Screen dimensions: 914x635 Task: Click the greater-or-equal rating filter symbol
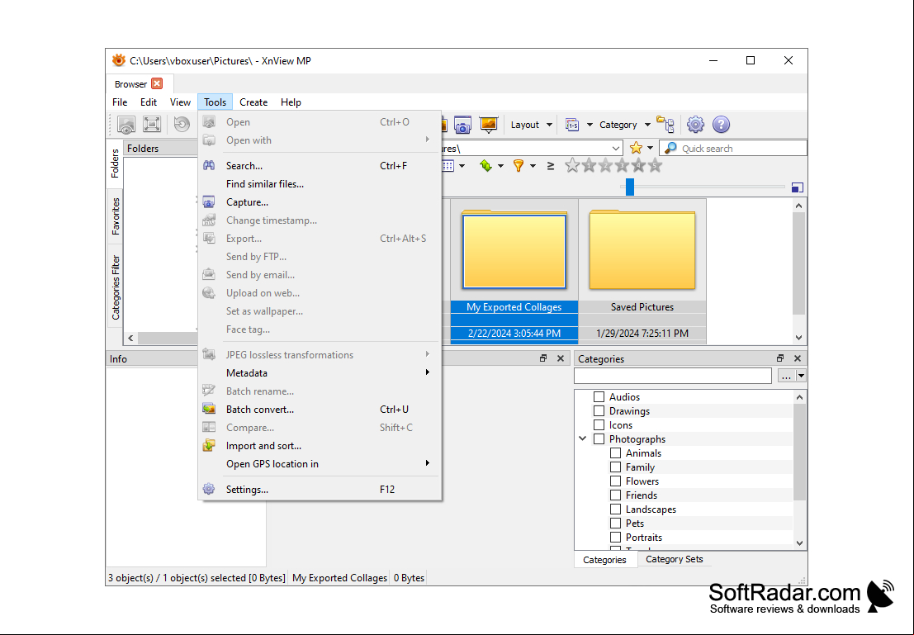550,166
